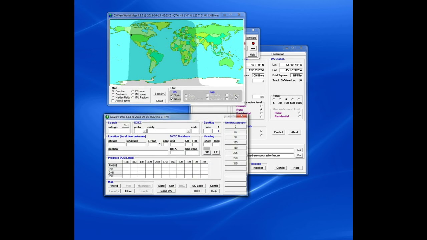427x240 pixels.
Task: Select the ITU Regions map option
Action: tap(132, 98)
